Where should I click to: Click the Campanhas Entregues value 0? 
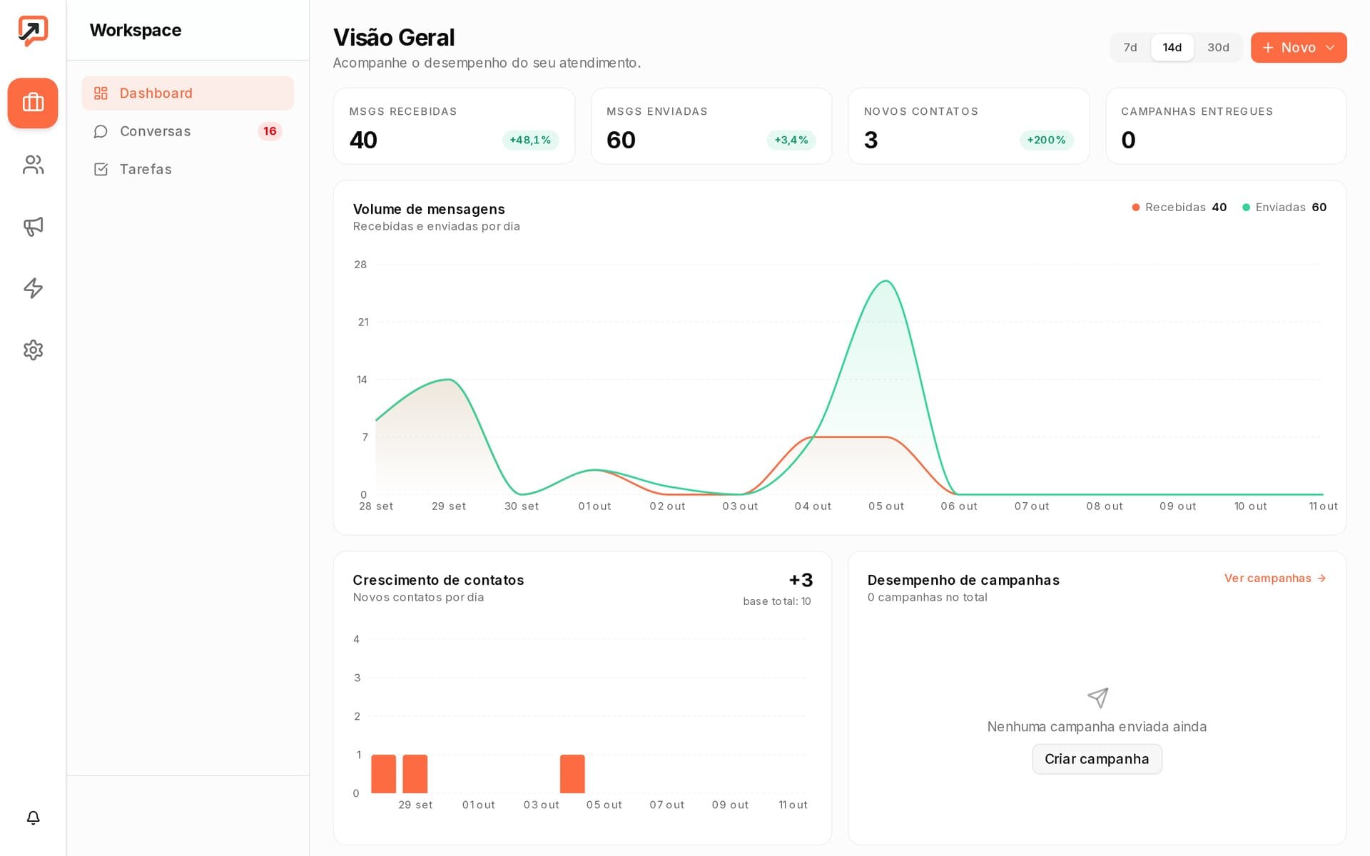pyautogui.click(x=1128, y=140)
